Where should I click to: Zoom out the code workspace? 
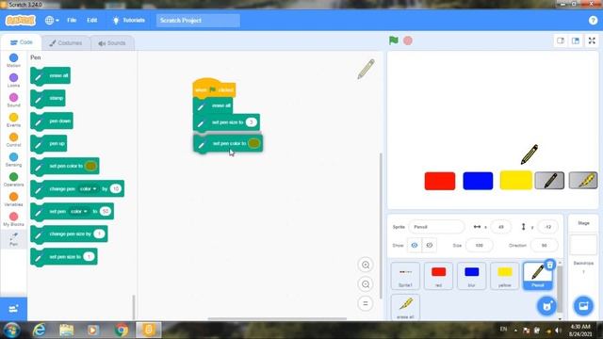366,284
